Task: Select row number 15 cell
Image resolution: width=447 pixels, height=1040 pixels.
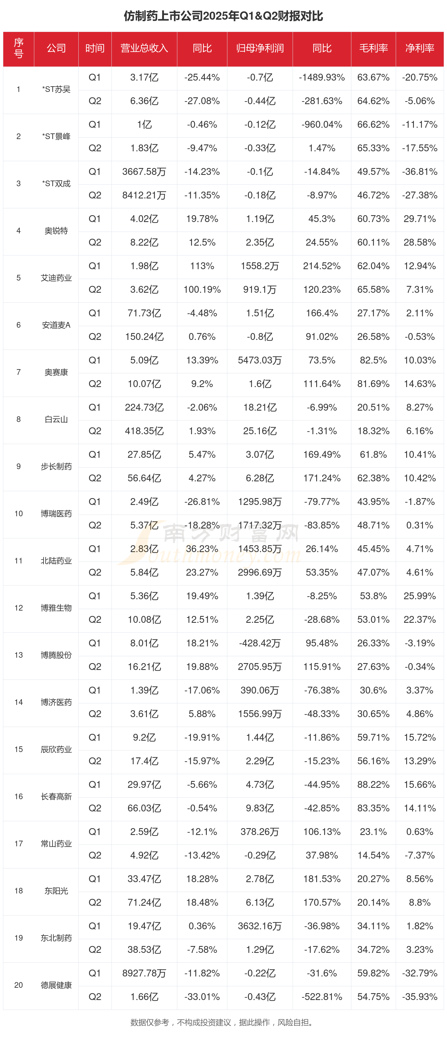Action: point(18,749)
